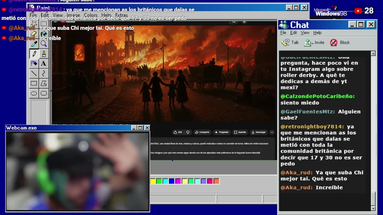Select the Pick Color eyedropper tool

point(34,44)
